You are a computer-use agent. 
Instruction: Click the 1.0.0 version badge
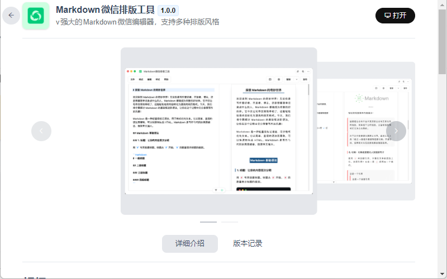pyautogui.click(x=168, y=11)
